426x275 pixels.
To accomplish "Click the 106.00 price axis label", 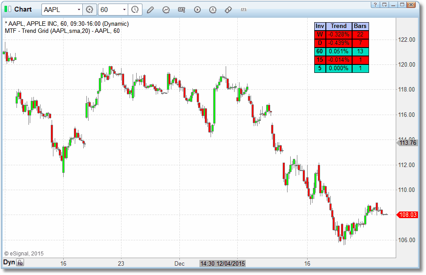I will click(x=406, y=240).
